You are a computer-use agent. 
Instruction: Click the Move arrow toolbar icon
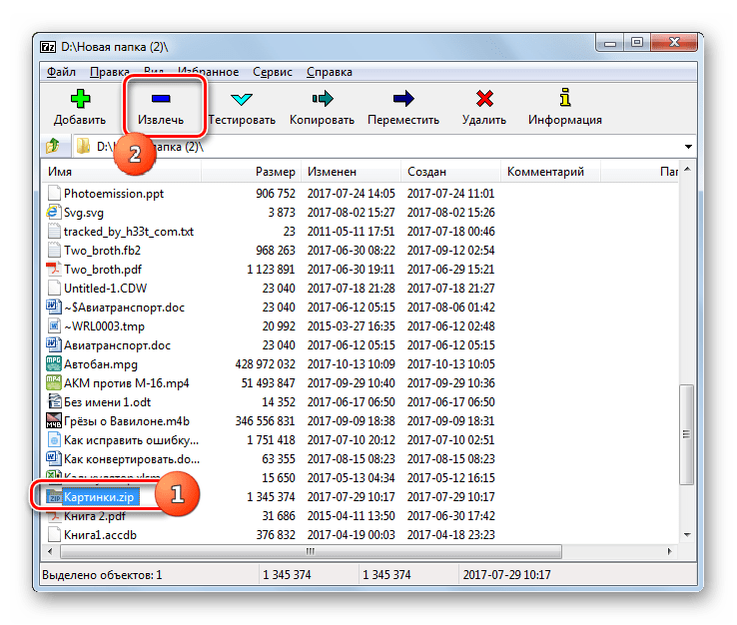point(402,99)
